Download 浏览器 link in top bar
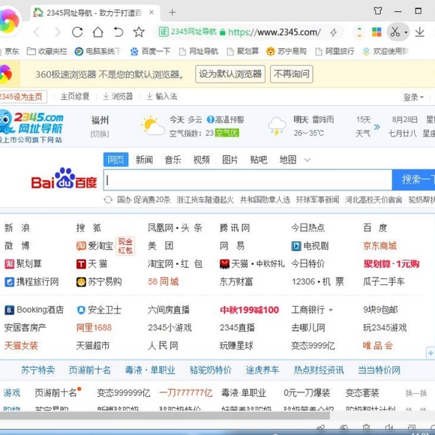 point(118,96)
